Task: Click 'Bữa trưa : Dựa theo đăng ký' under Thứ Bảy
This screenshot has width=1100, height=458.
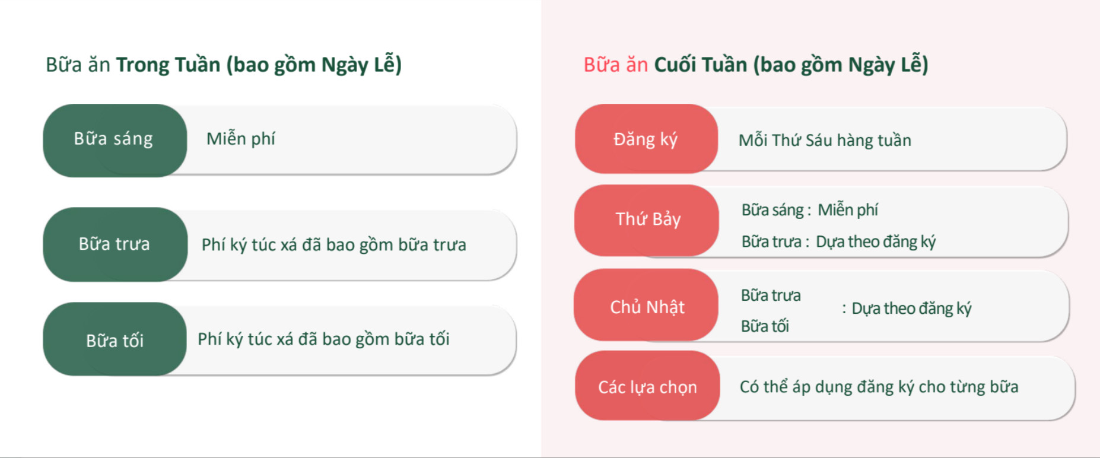Action: click(838, 241)
